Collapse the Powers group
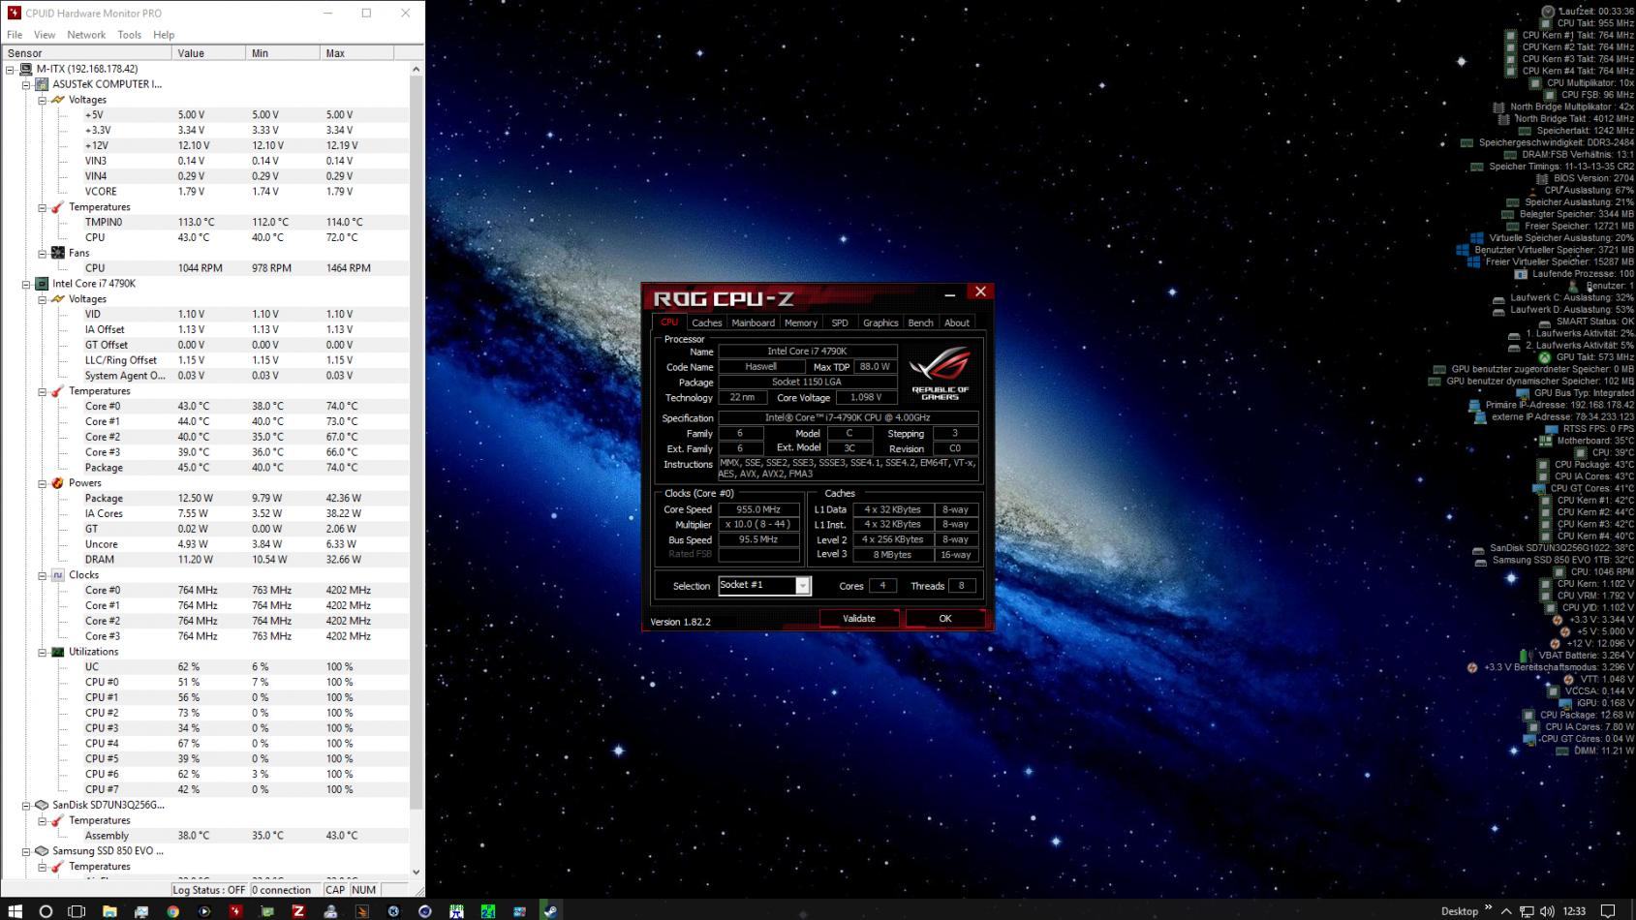Image resolution: width=1636 pixels, height=920 pixels. click(x=43, y=482)
